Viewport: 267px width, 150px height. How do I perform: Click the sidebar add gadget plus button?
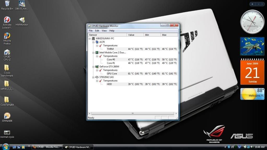[x=252, y=4]
